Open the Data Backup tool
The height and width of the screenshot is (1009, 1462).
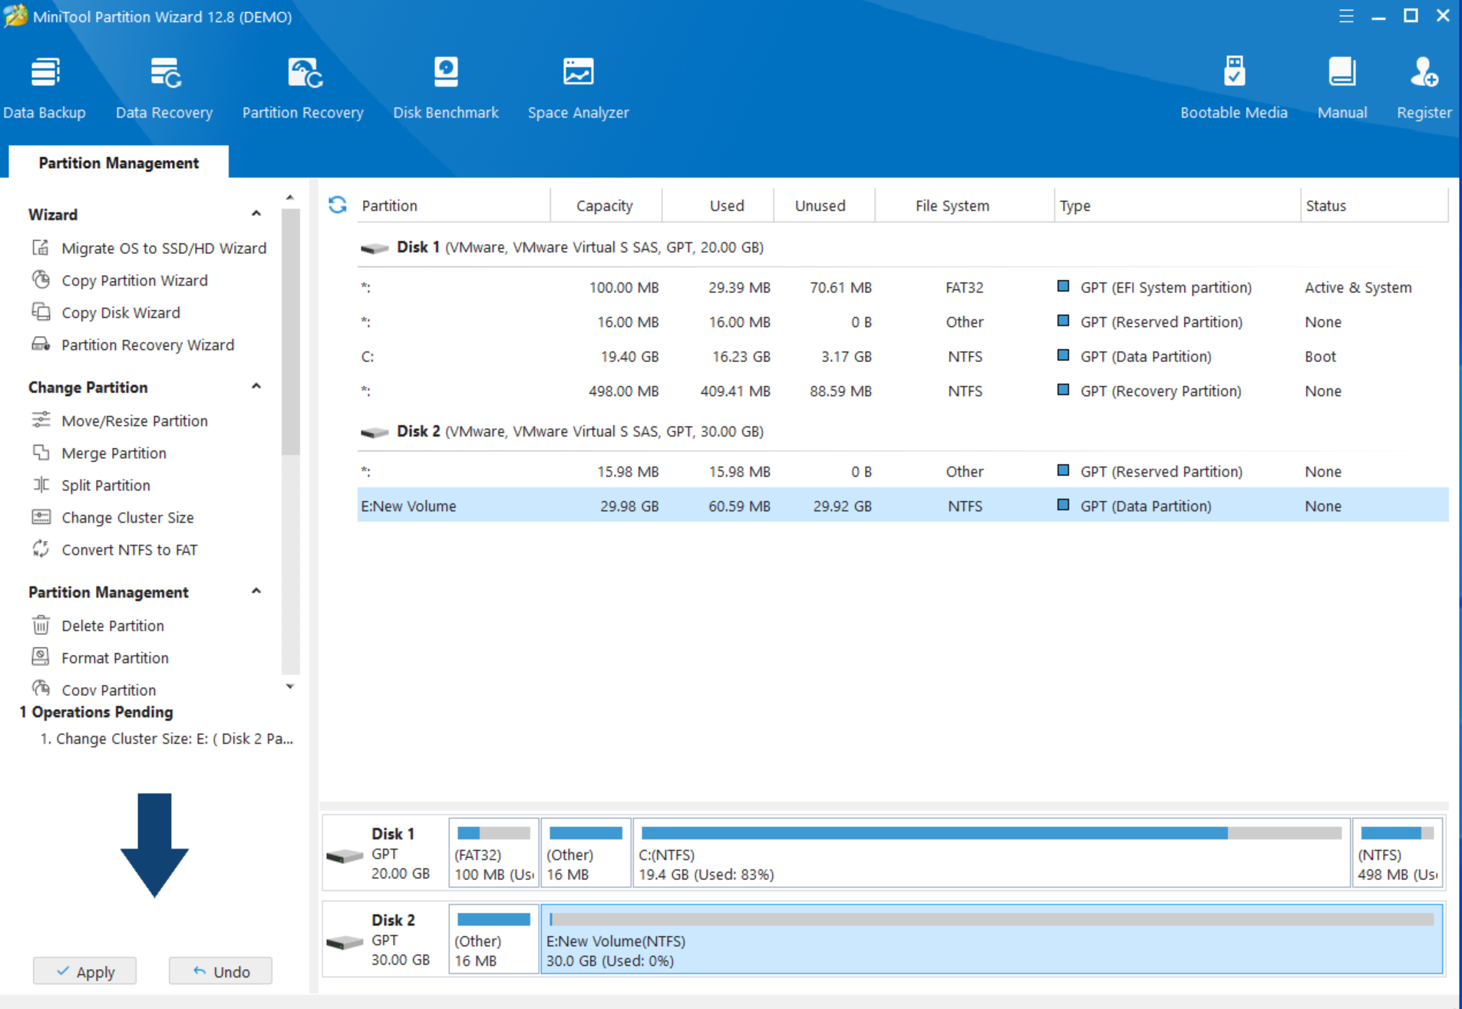point(45,87)
